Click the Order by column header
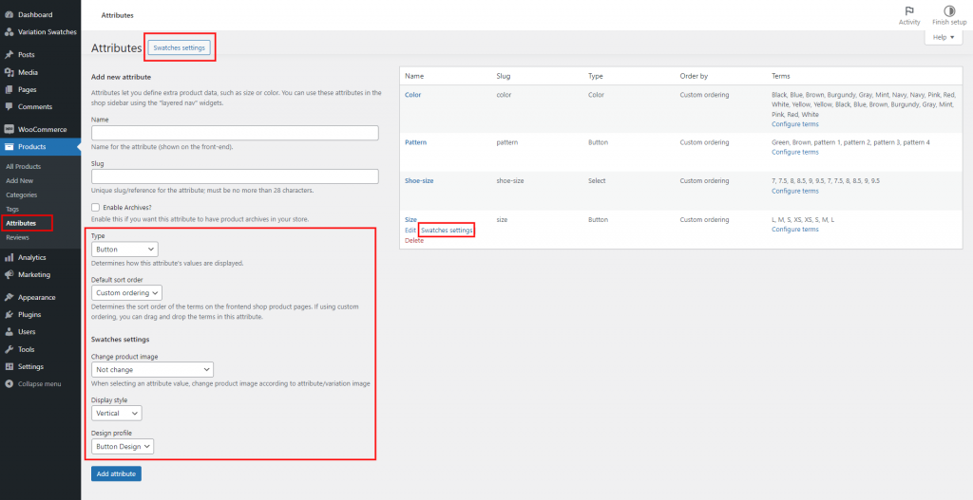973x500 pixels. click(x=694, y=76)
